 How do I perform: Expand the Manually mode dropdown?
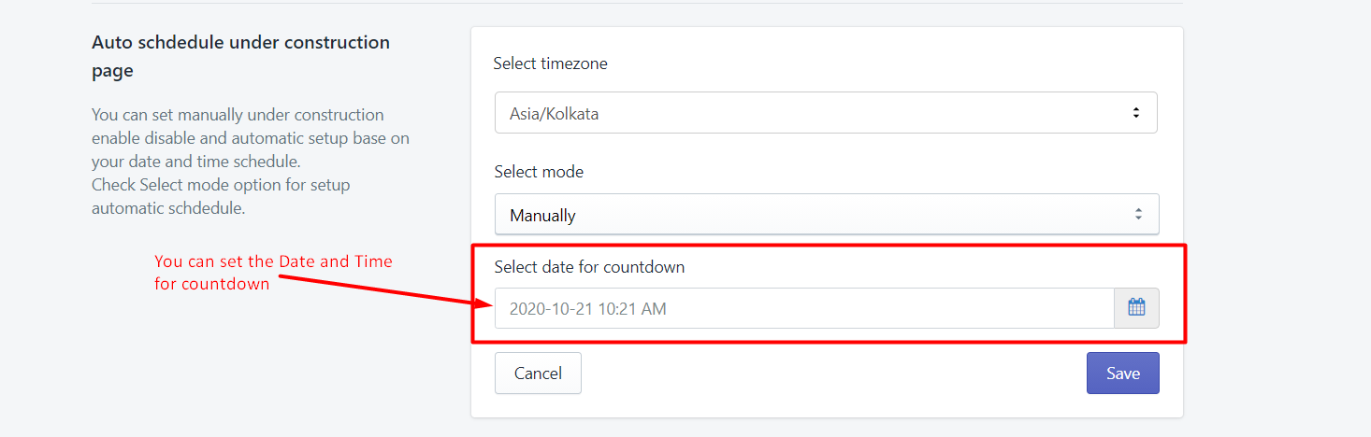click(827, 214)
